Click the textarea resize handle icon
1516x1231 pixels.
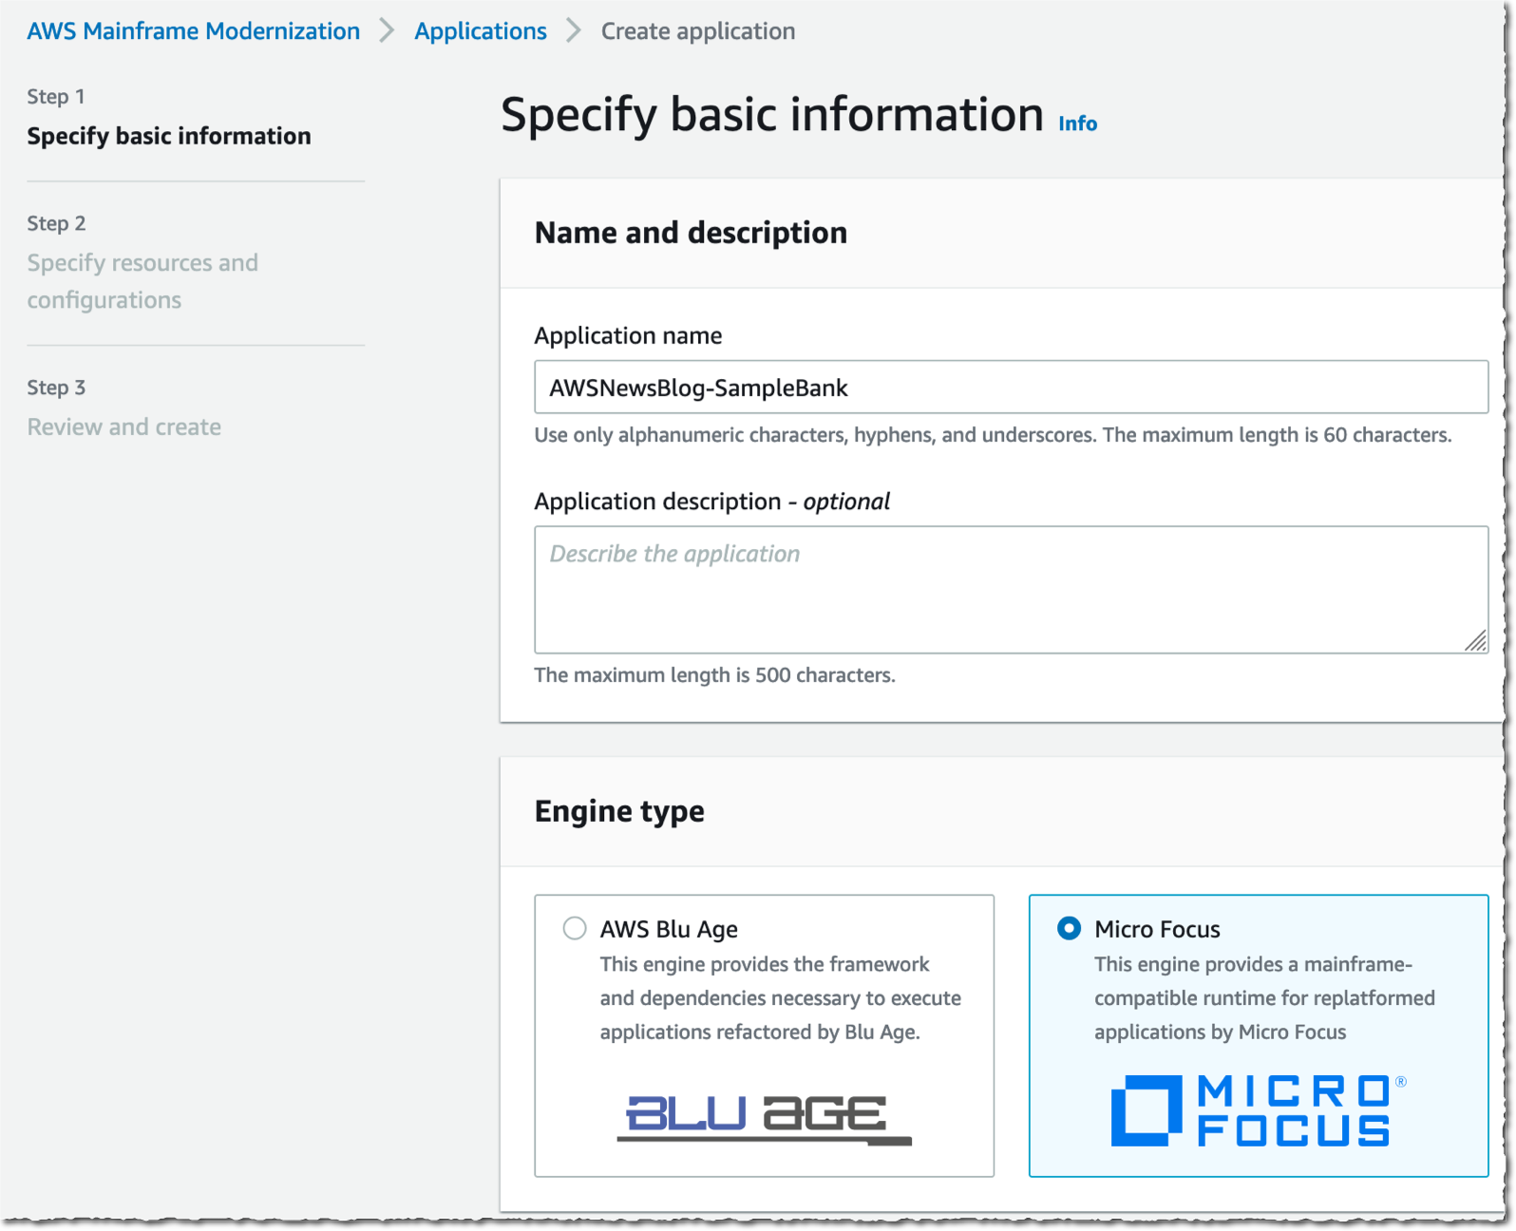(1475, 641)
